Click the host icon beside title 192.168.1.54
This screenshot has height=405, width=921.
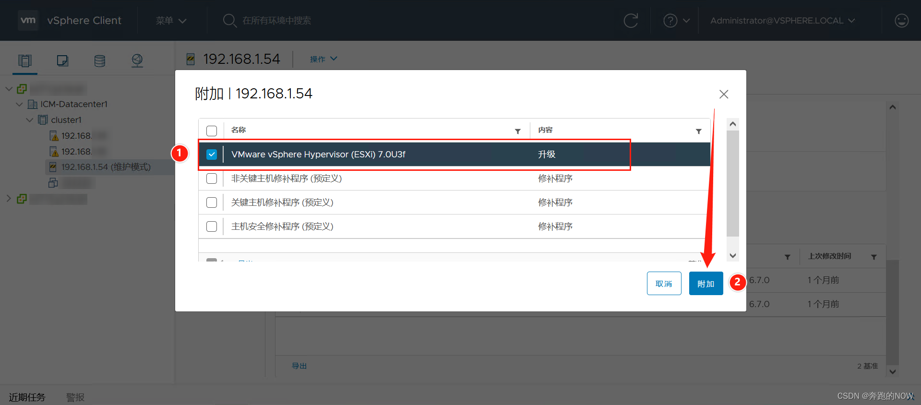tap(191, 59)
